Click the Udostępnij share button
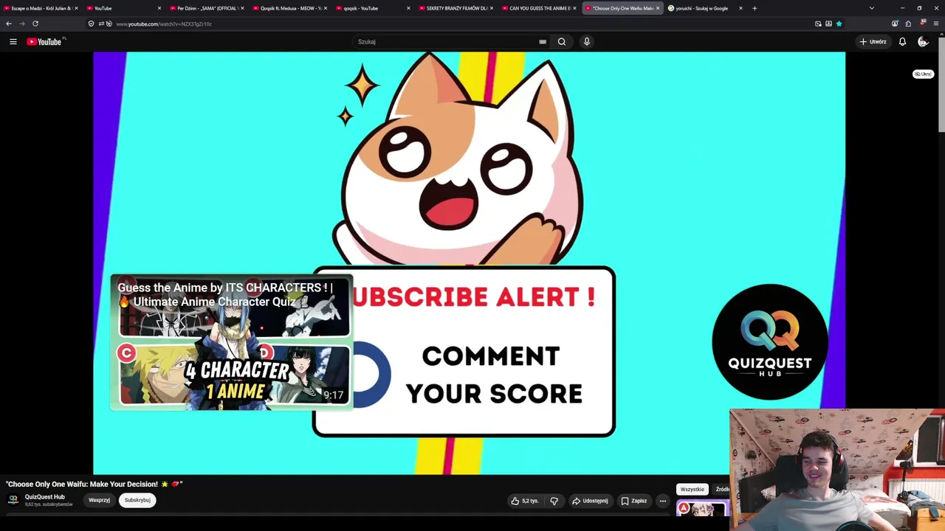 [590, 501]
